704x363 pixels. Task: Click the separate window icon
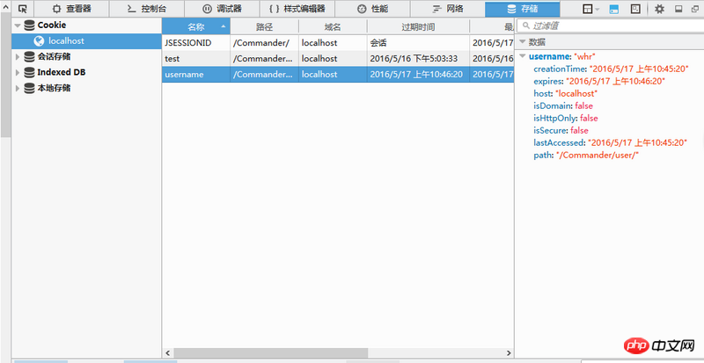[694, 9]
